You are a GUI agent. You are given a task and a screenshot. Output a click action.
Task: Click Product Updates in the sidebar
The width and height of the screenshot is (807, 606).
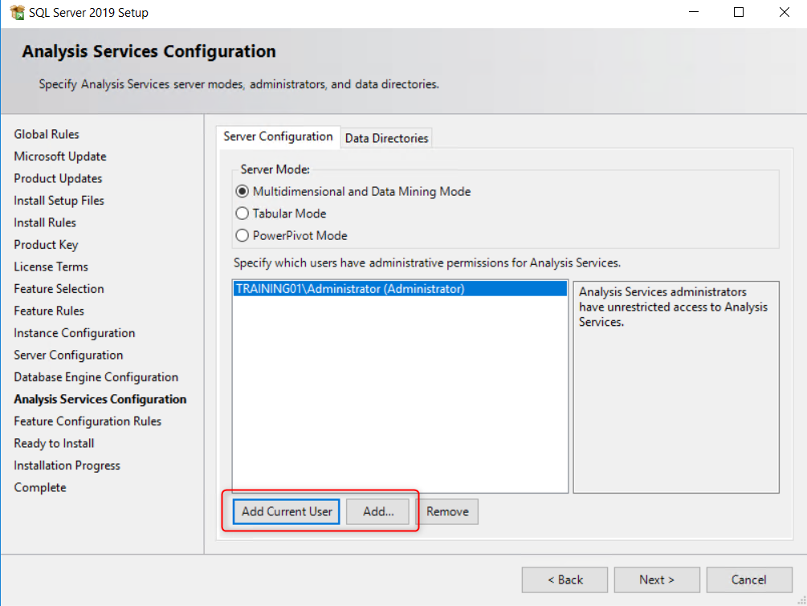coord(58,178)
